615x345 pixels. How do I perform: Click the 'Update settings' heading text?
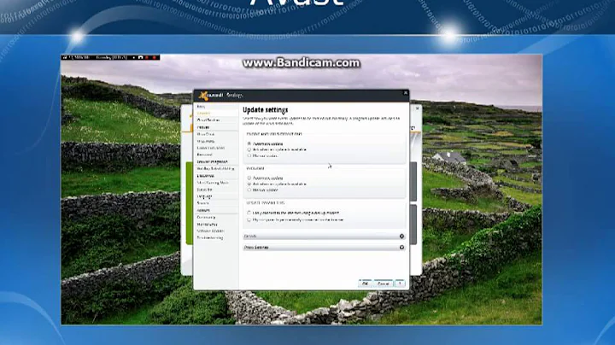coord(265,110)
